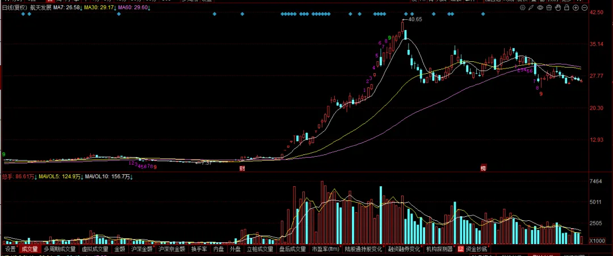The height and width of the screenshot is (256, 613).
Task: Click the 榜 marker on the chart
Action: click(484, 169)
